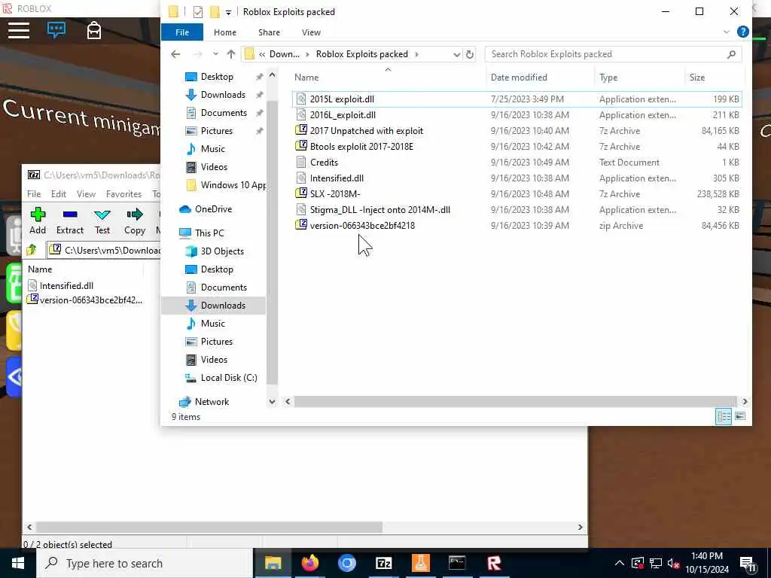The height and width of the screenshot is (578, 771).
Task: Go back in File Explorer
Action: [x=175, y=54]
